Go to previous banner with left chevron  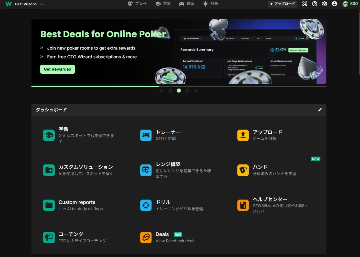pos(161,91)
